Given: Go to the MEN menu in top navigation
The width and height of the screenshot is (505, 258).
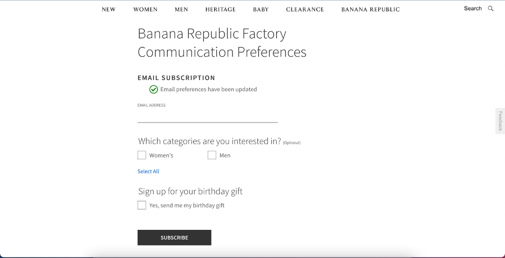Looking at the screenshot, I should point(181,9).
